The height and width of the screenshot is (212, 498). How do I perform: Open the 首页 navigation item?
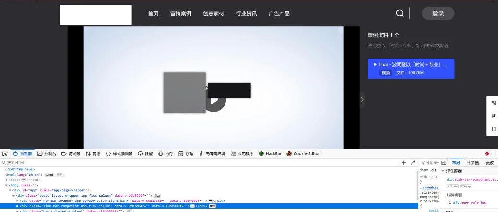153,13
